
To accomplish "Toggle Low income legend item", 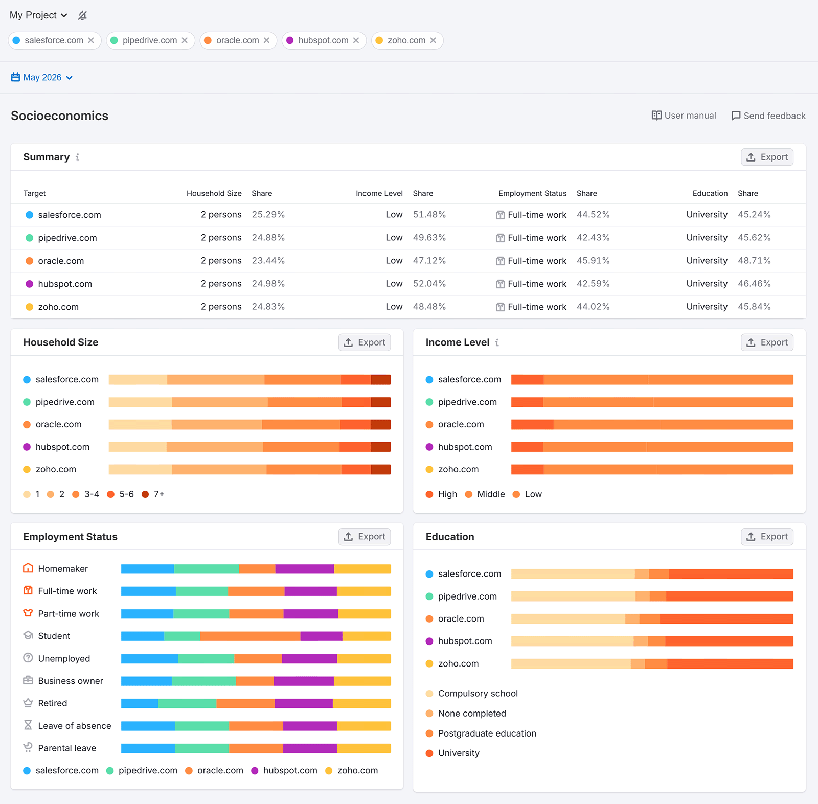I will pyautogui.click(x=528, y=494).
